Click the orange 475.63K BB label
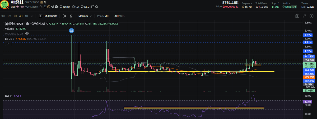This screenshot has width=317, height=119. coord(308,77)
